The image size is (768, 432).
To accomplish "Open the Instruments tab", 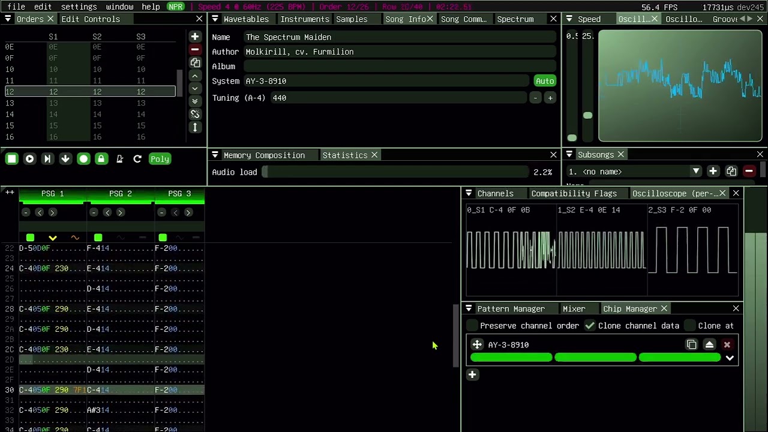I will pos(305,19).
